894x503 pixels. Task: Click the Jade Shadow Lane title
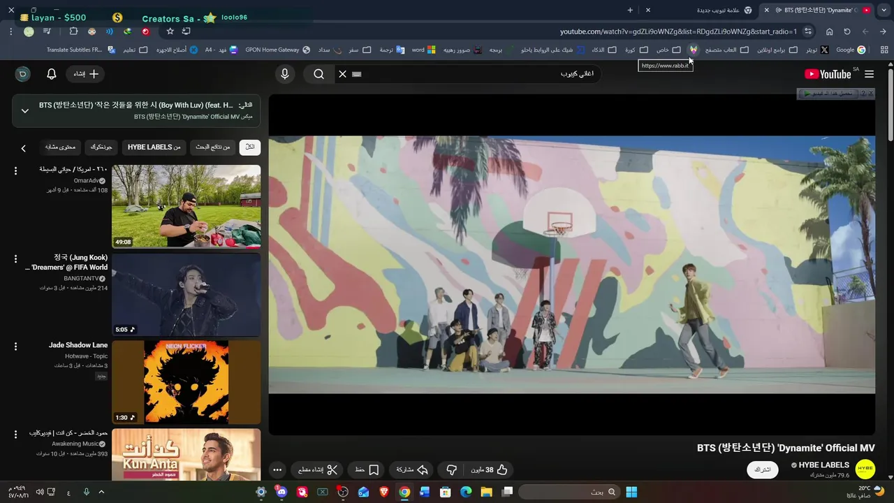click(x=78, y=345)
